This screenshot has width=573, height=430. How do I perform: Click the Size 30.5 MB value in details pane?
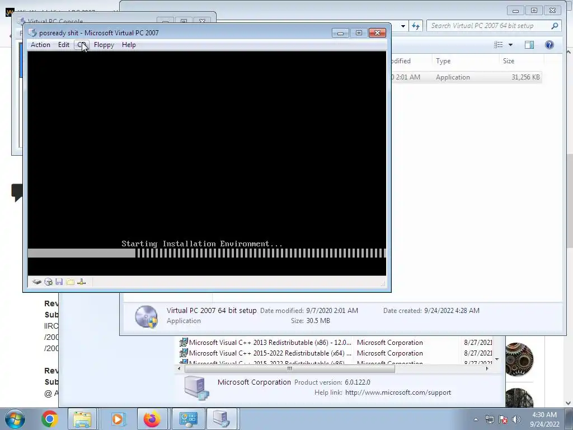318,321
